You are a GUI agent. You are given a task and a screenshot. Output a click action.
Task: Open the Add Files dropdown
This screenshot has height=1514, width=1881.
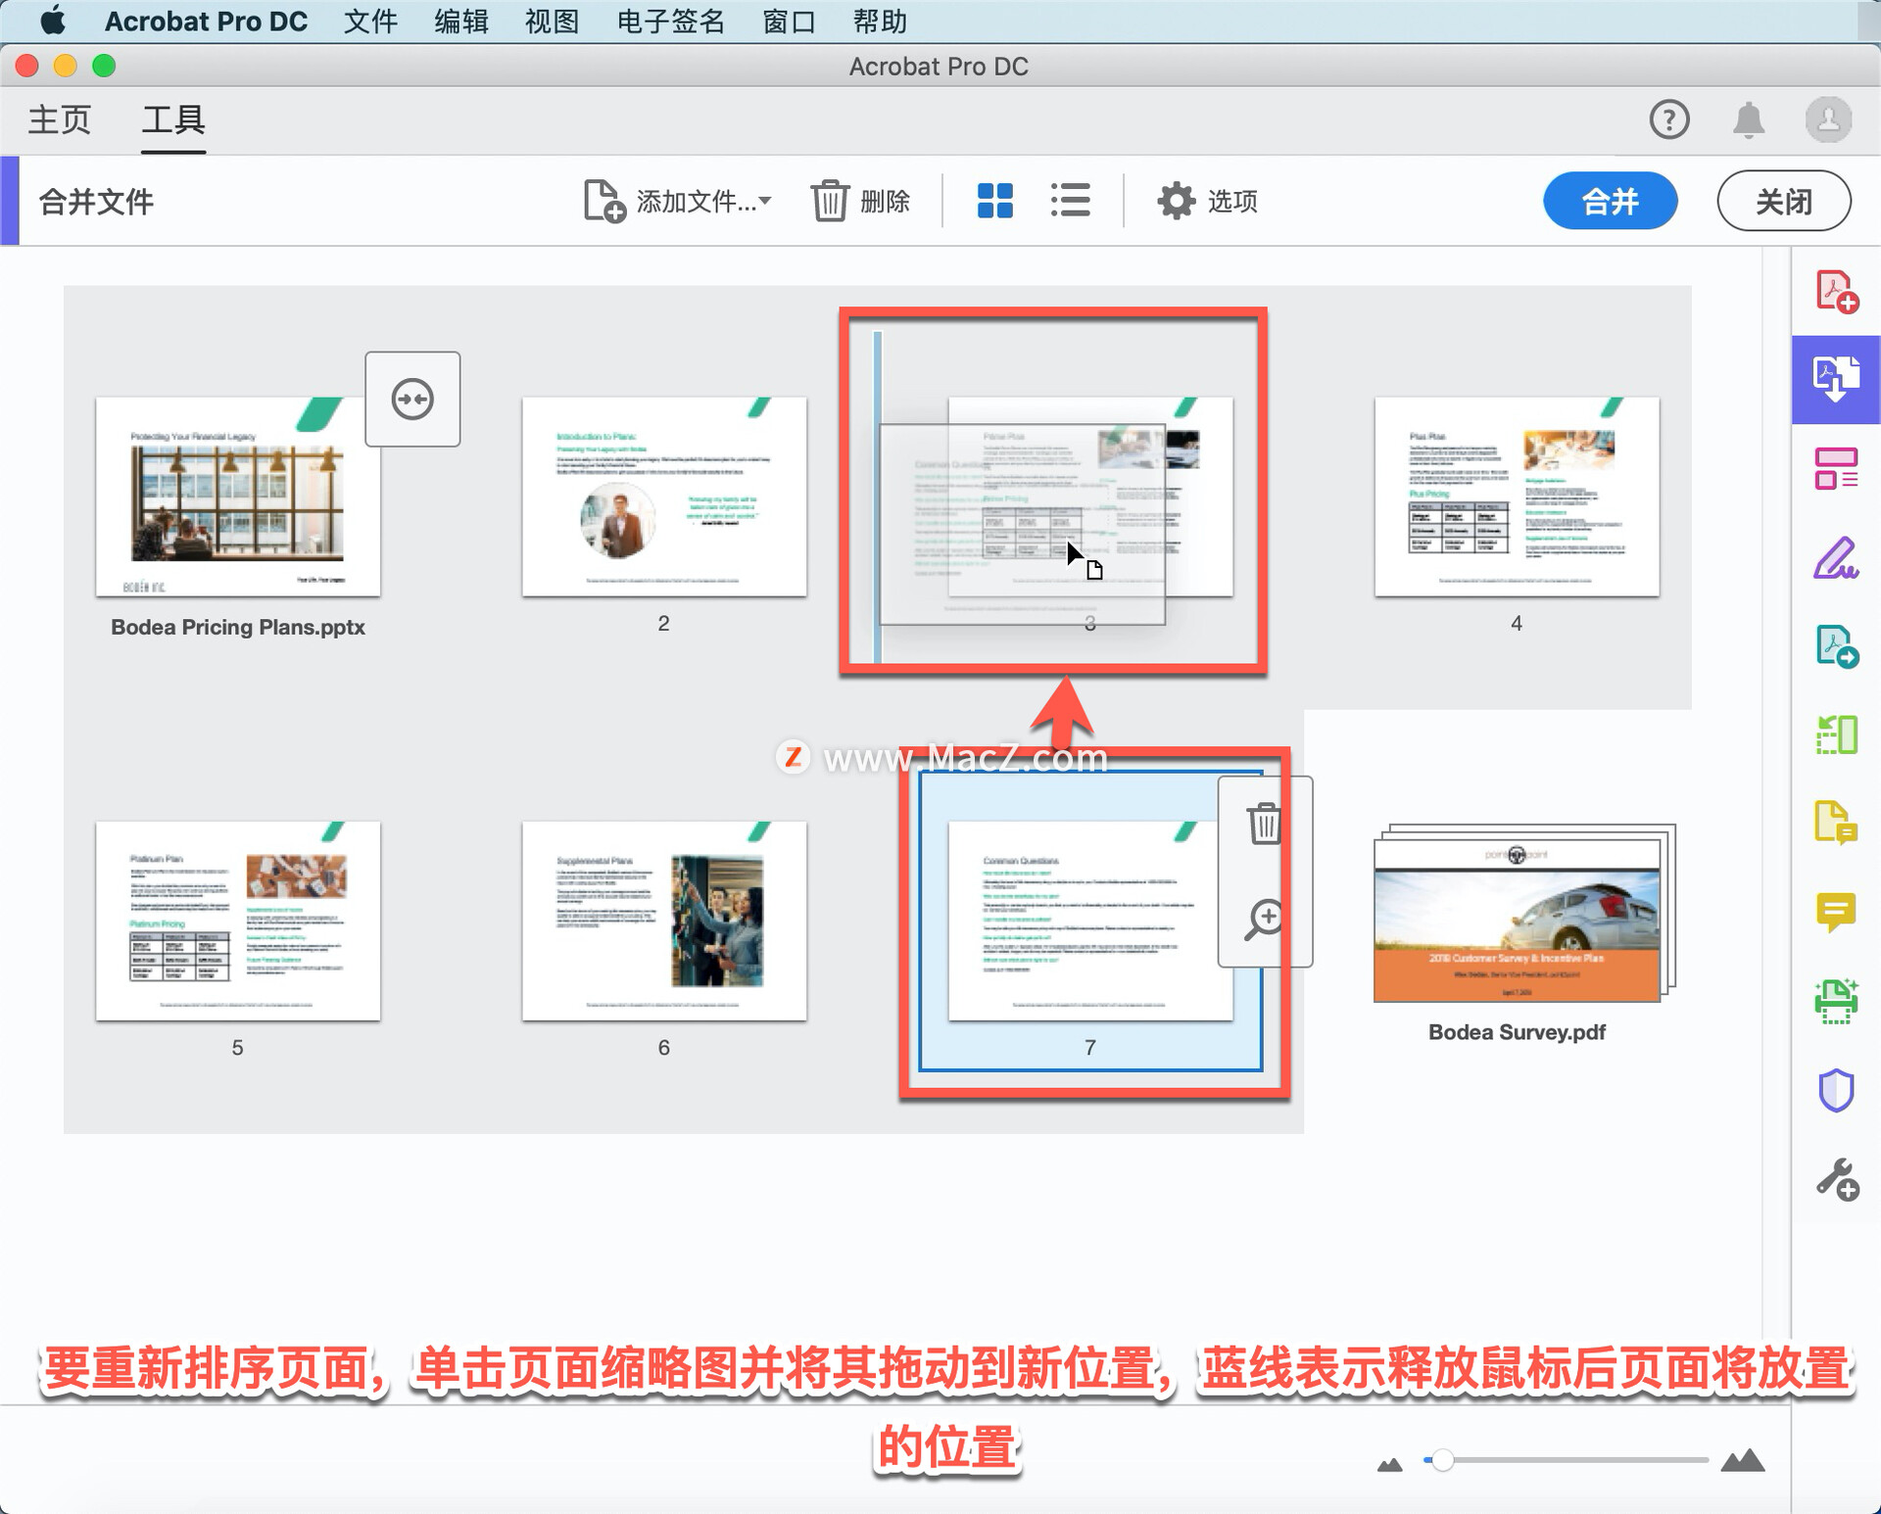point(678,201)
